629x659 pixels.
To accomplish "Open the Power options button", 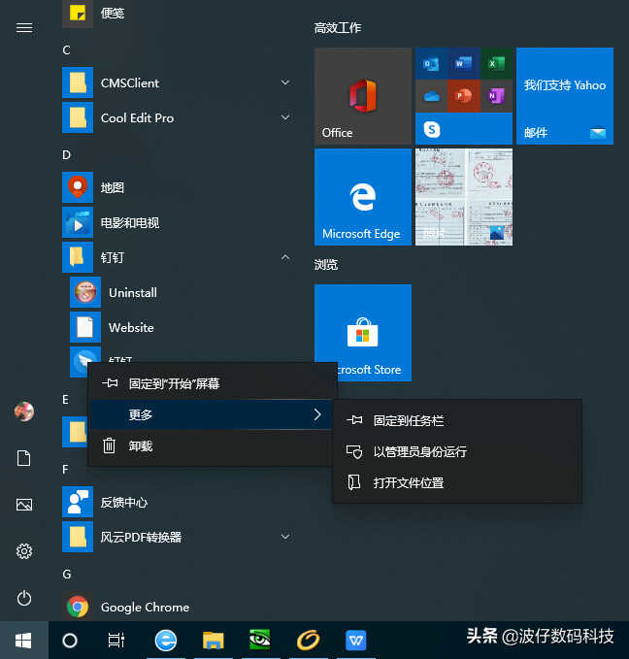I will point(24,598).
